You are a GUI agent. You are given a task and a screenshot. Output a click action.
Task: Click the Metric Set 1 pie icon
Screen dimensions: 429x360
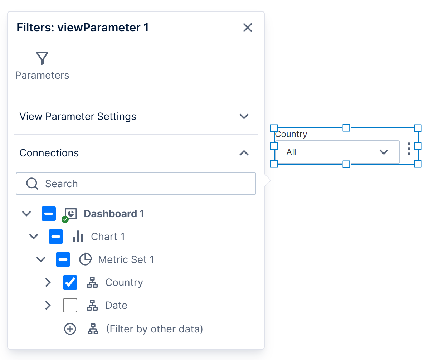[x=86, y=259]
